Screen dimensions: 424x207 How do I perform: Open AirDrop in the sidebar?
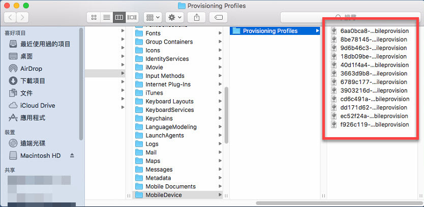click(x=25, y=69)
